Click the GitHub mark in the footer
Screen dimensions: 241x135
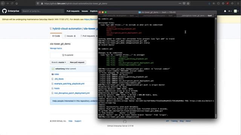125,121
